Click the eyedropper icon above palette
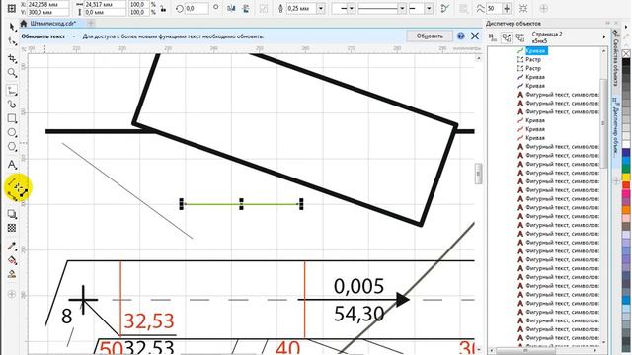The height and width of the screenshot is (355, 632). [626, 37]
